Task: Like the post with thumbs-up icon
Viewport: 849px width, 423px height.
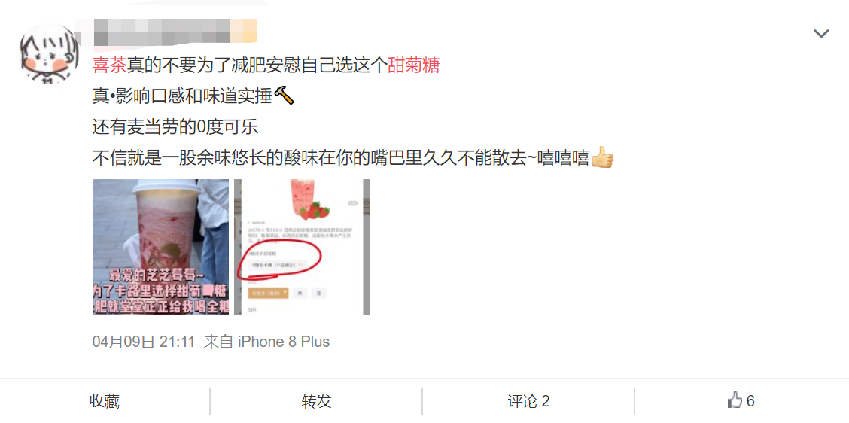Action: (x=734, y=401)
